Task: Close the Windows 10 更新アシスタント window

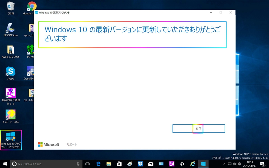Action: tap(231, 13)
